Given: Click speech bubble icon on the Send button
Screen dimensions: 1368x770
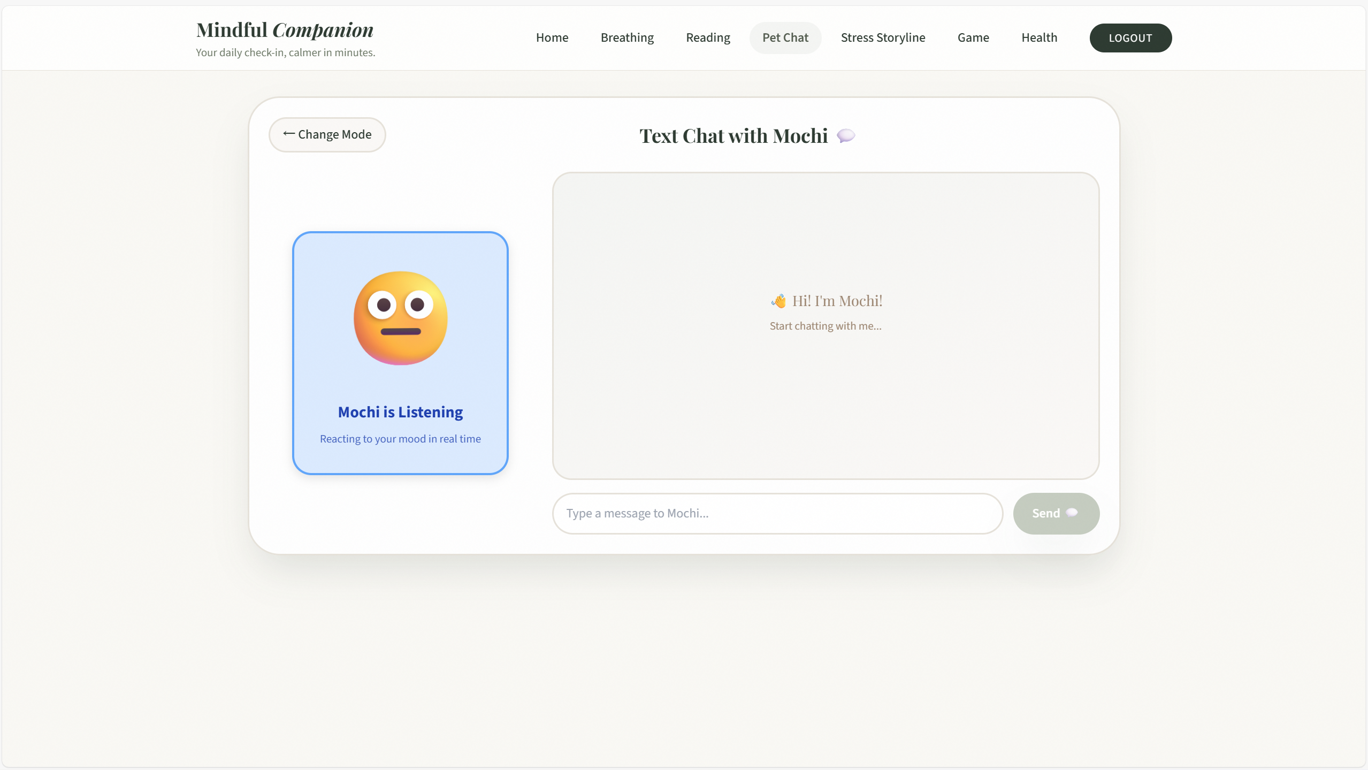Looking at the screenshot, I should (1072, 513).
